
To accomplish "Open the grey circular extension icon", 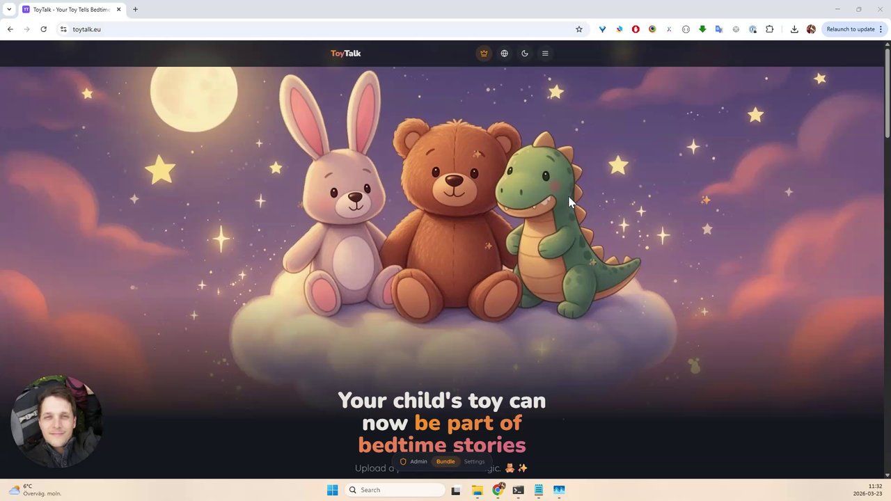I will pos(736,29).
